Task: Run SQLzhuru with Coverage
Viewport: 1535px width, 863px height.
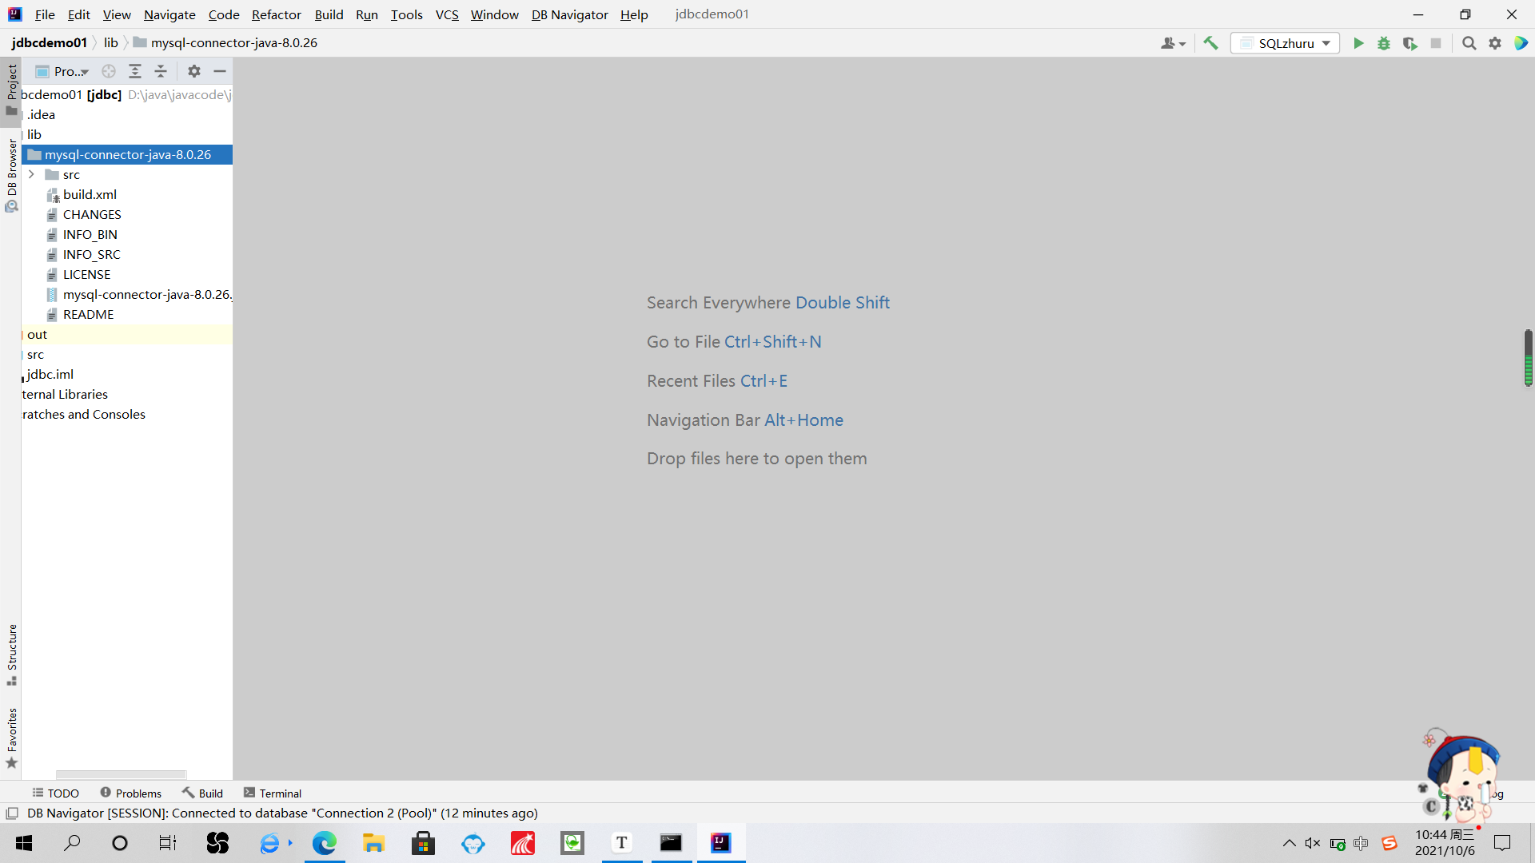Action: coord(1409,43)
